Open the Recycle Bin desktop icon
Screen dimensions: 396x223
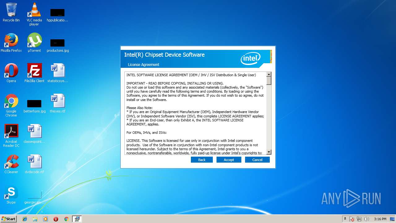11,12
